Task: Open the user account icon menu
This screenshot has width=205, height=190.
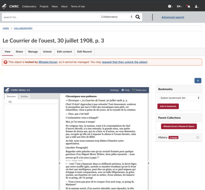Action: [x=197, y=7]
